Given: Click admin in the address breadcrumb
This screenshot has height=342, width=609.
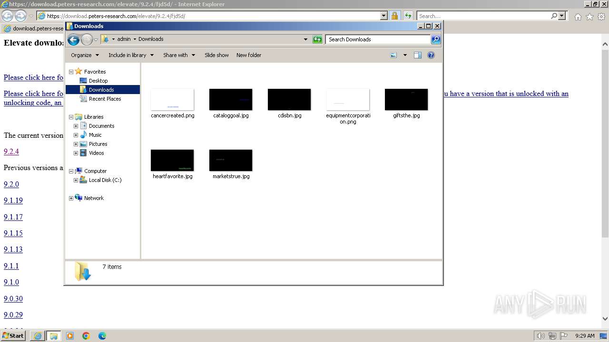Looking at the screenshot, I should 124,39.
